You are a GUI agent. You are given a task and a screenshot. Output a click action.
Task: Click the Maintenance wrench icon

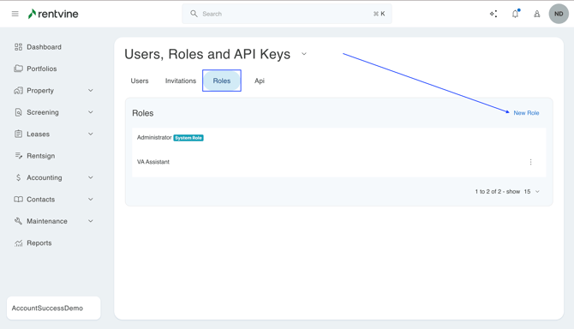(18, 221)
